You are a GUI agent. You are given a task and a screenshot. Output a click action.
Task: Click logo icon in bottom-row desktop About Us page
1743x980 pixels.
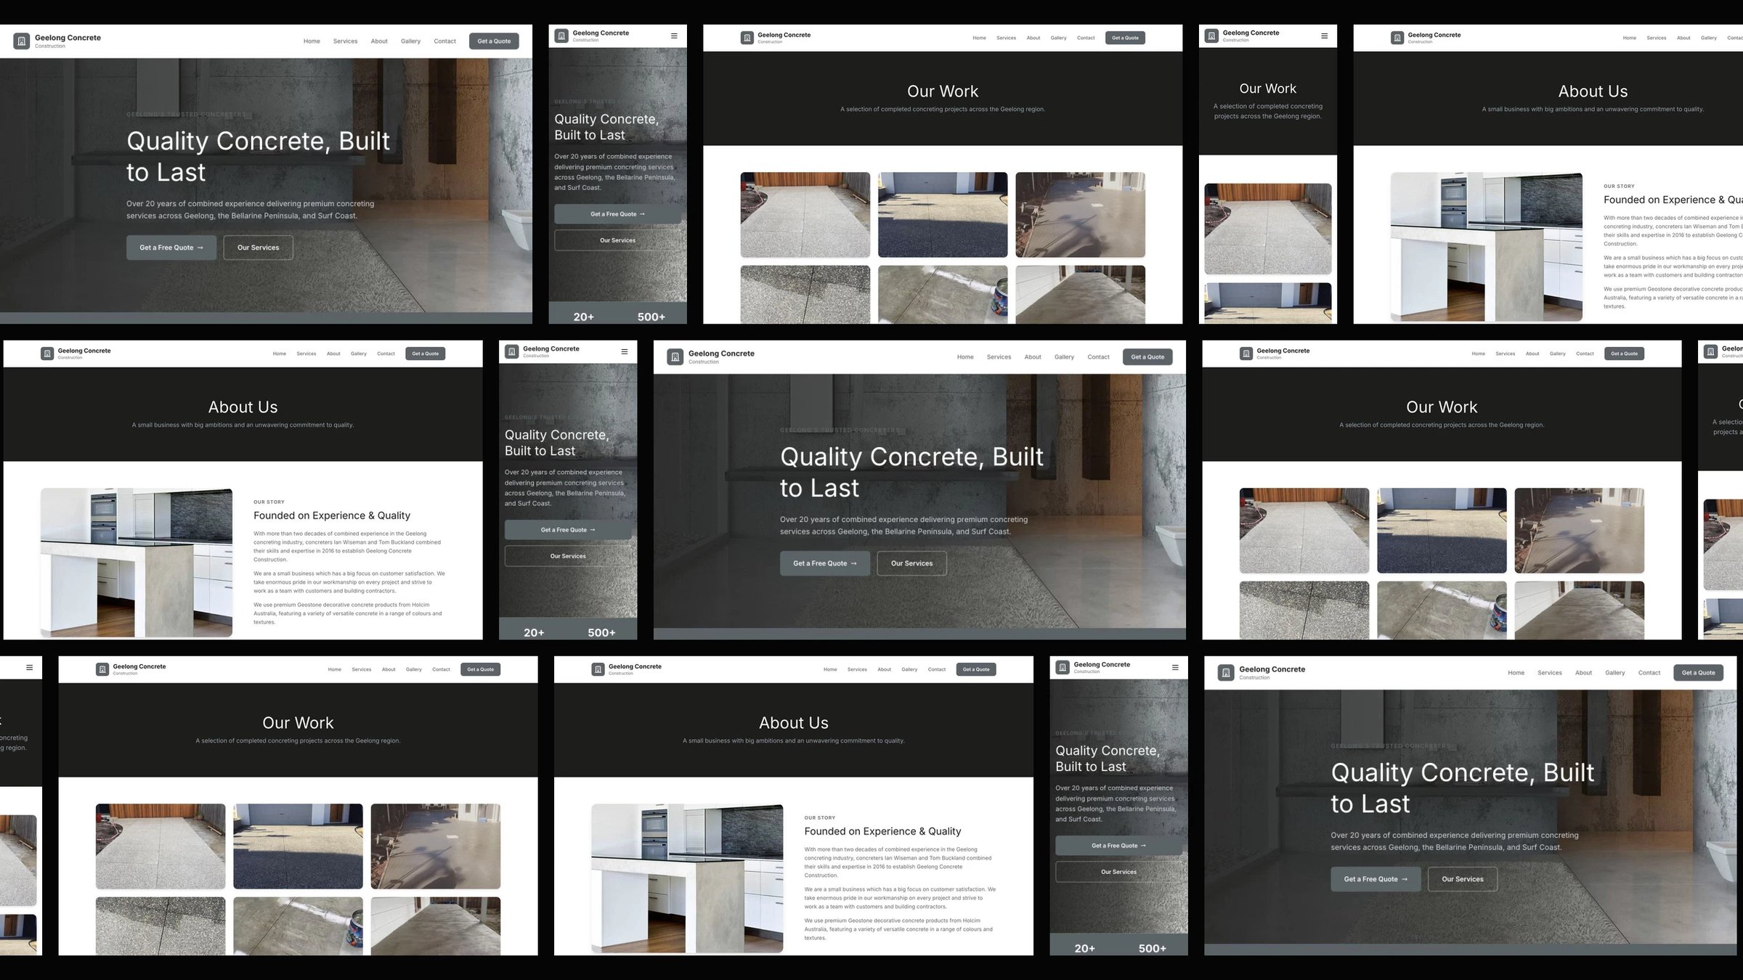[598, 669]
